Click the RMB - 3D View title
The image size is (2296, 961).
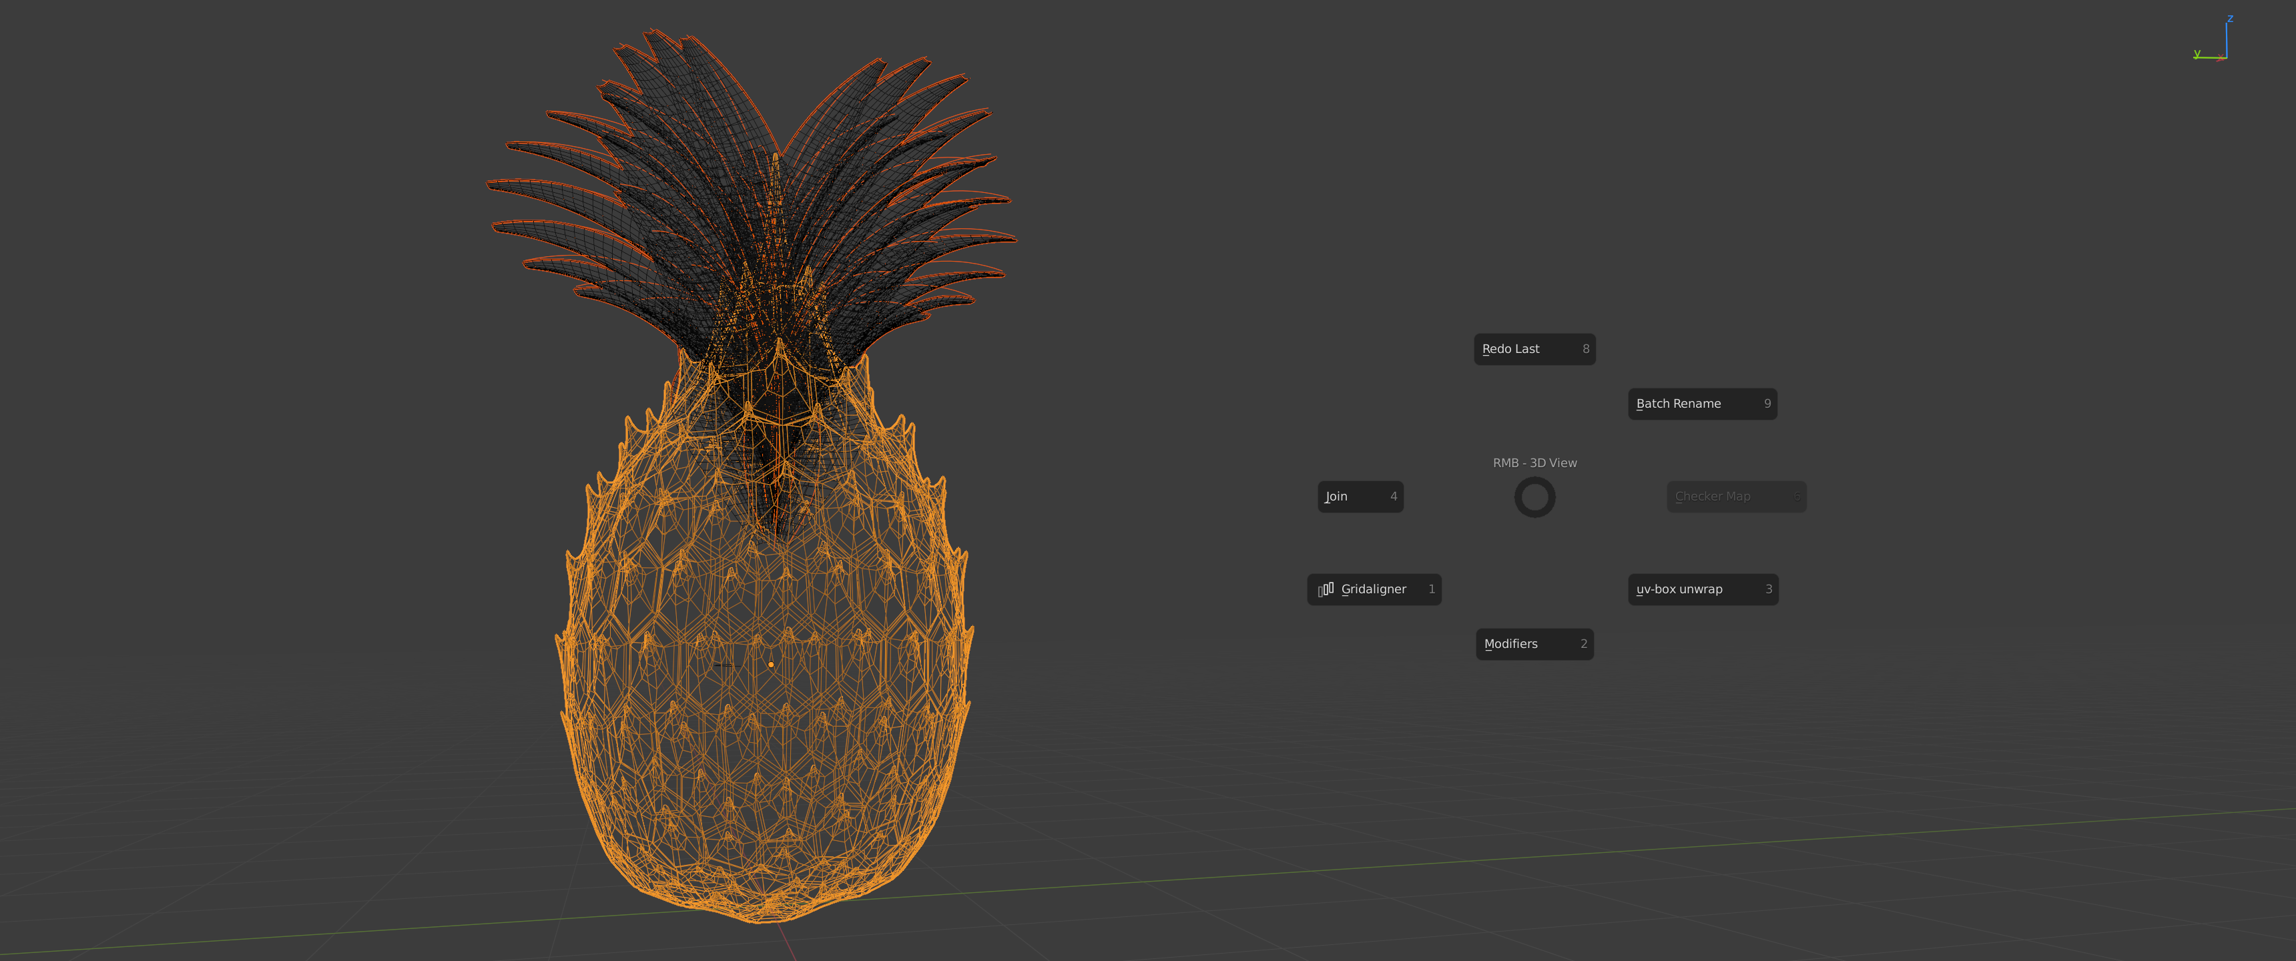pos(1534,462)
